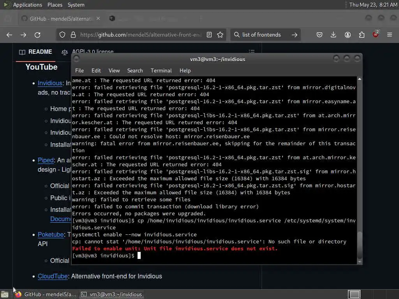399x299 pixels.
Task: Click the github.com URL address field
Action: (141, 35)
